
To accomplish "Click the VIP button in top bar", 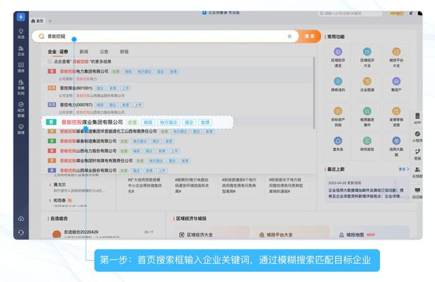I will [x=396, y=13].
